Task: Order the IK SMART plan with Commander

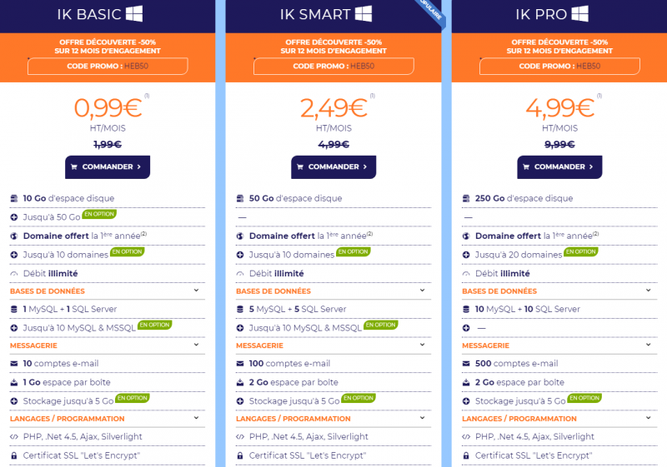Action: tap(333, 166)
